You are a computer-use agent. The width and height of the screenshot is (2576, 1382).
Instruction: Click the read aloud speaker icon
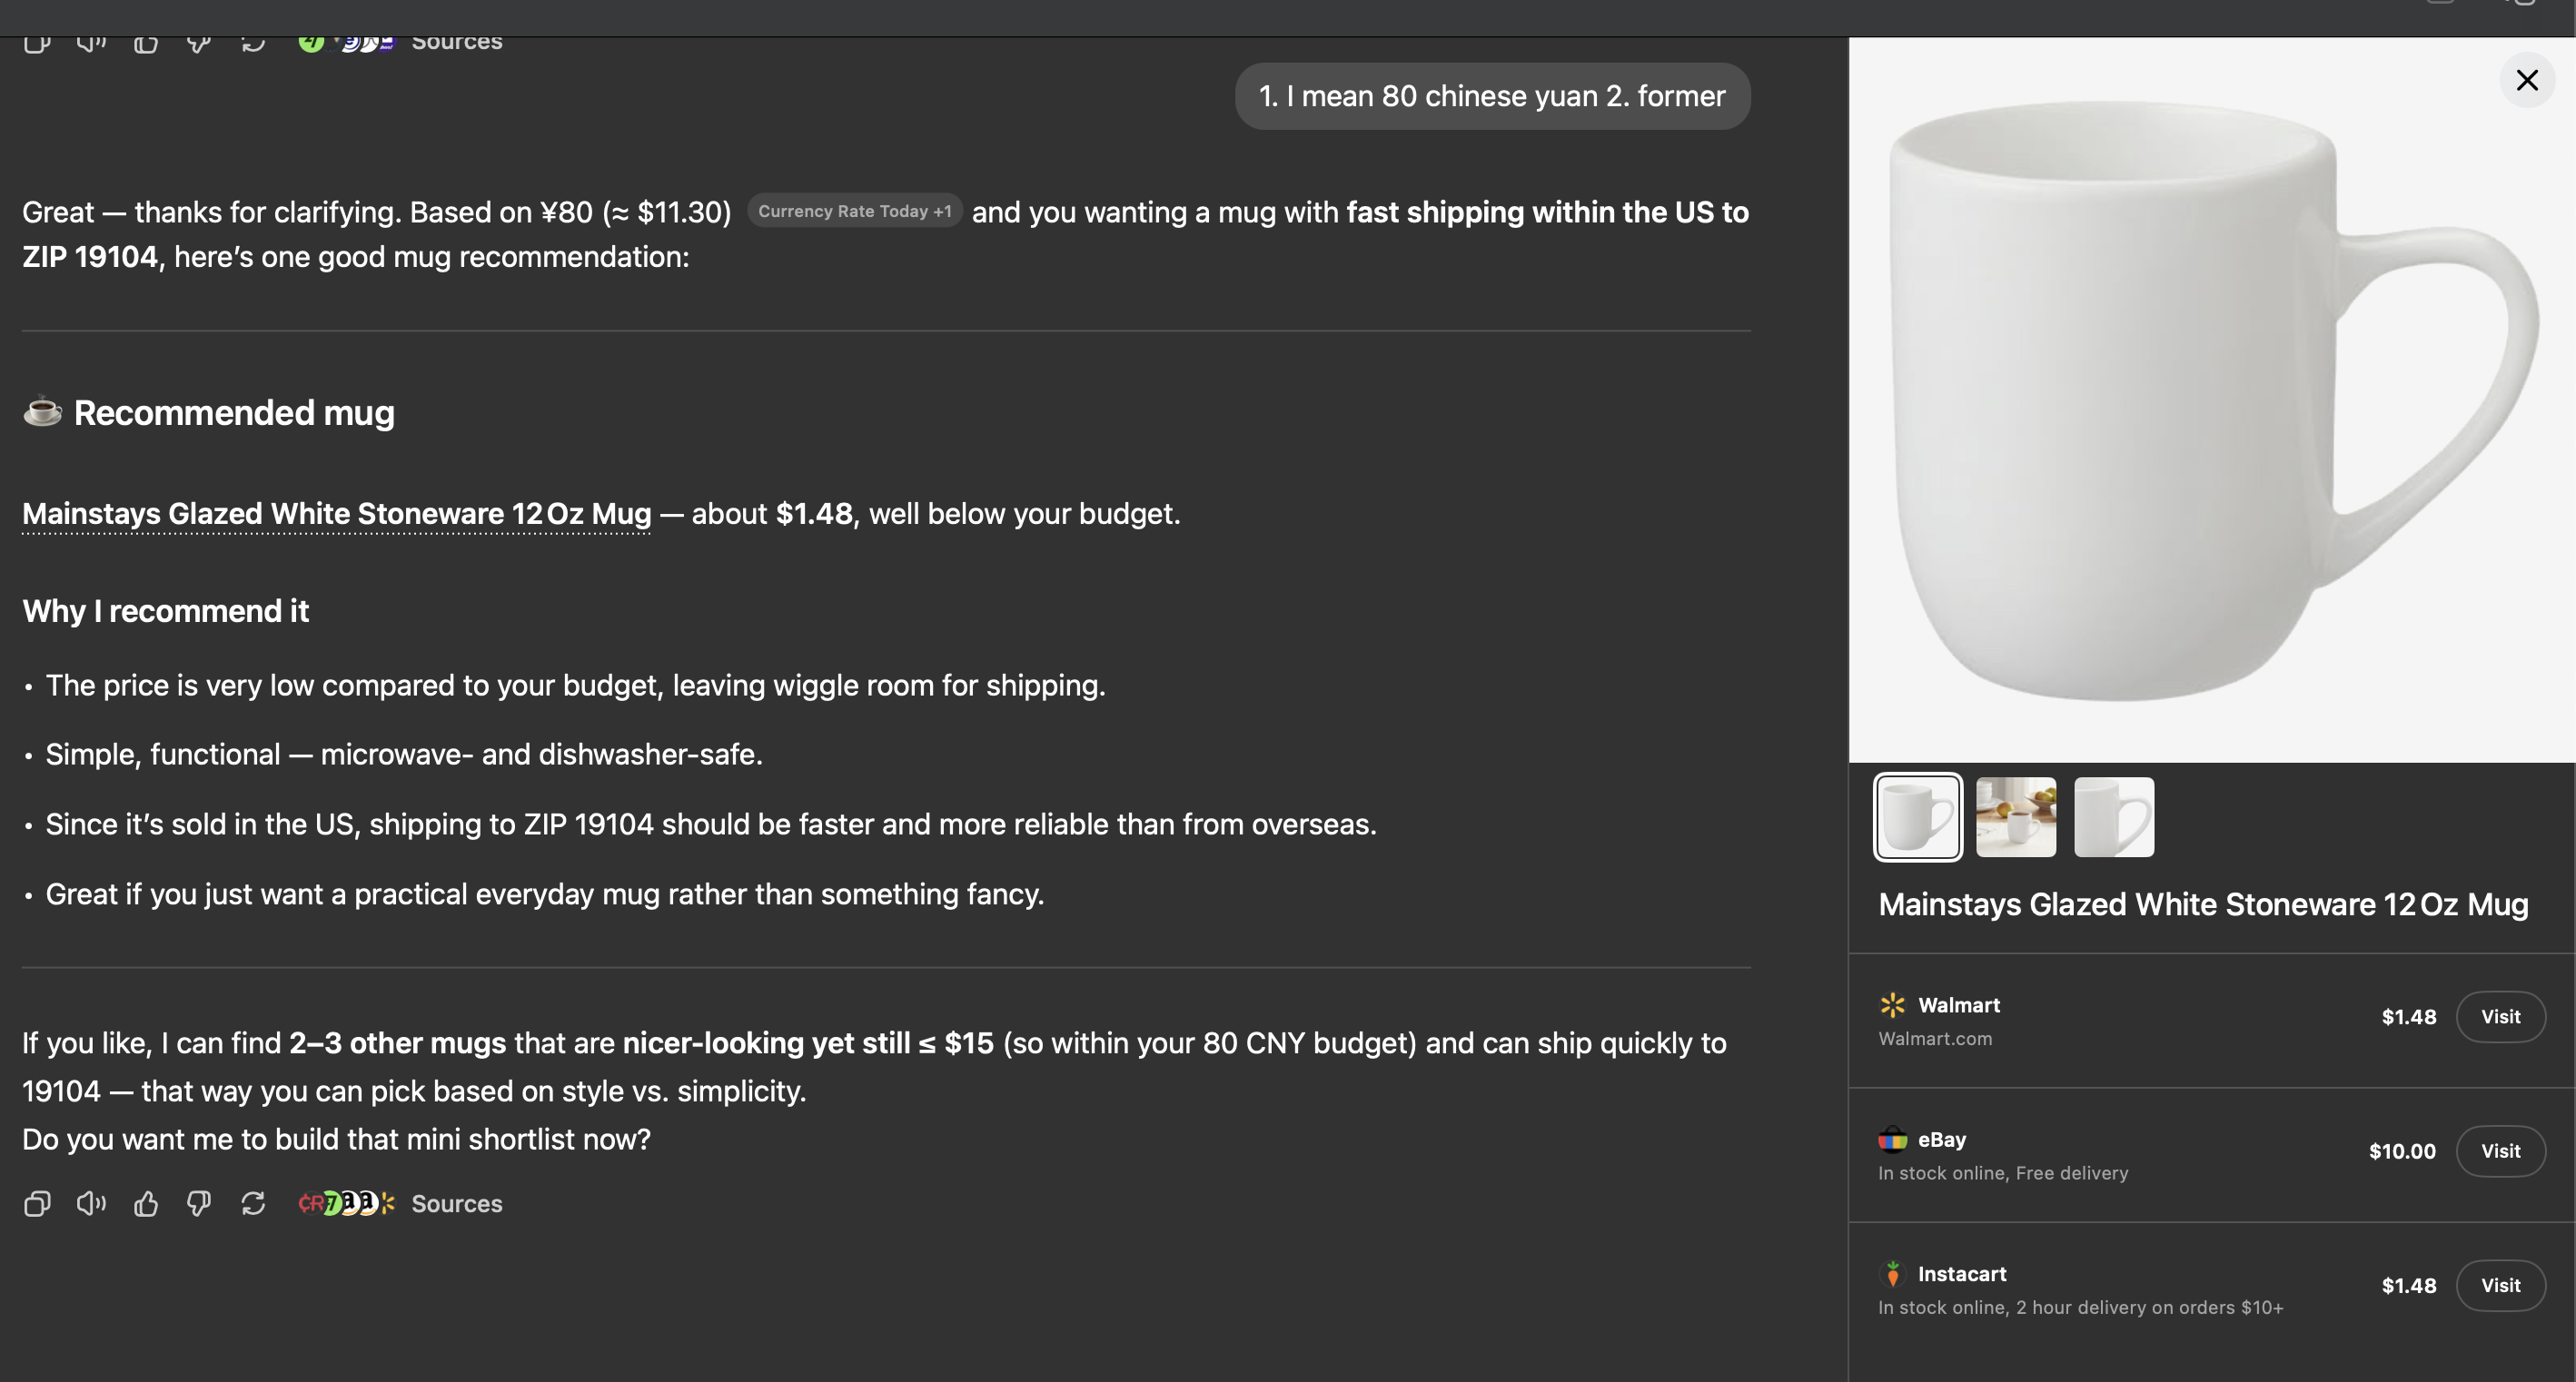pos(91,1203)
